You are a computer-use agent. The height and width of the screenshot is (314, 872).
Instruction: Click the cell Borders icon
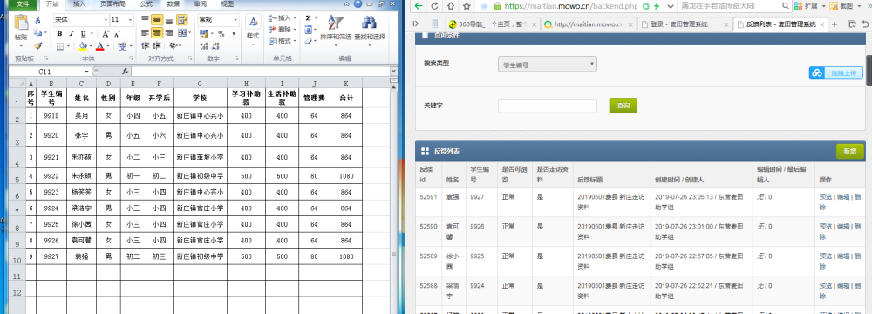coord(59,47)
